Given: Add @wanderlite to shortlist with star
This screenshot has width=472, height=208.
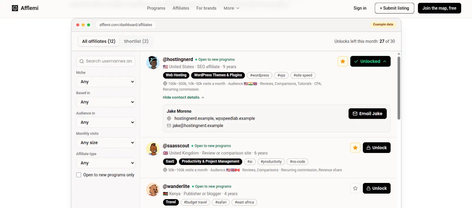Looking at the screenshot, I should [355, 188].
